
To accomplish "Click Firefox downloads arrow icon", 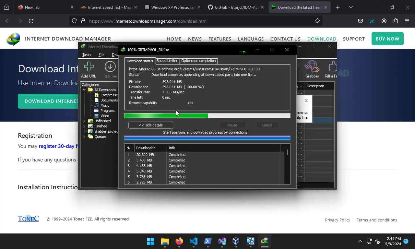I will click(372, 21).
